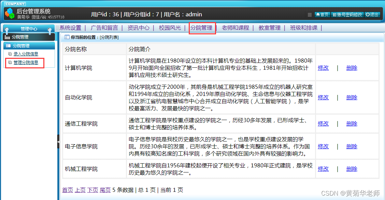Click the 用户id : 36 info text

click(x=105, y=14)
